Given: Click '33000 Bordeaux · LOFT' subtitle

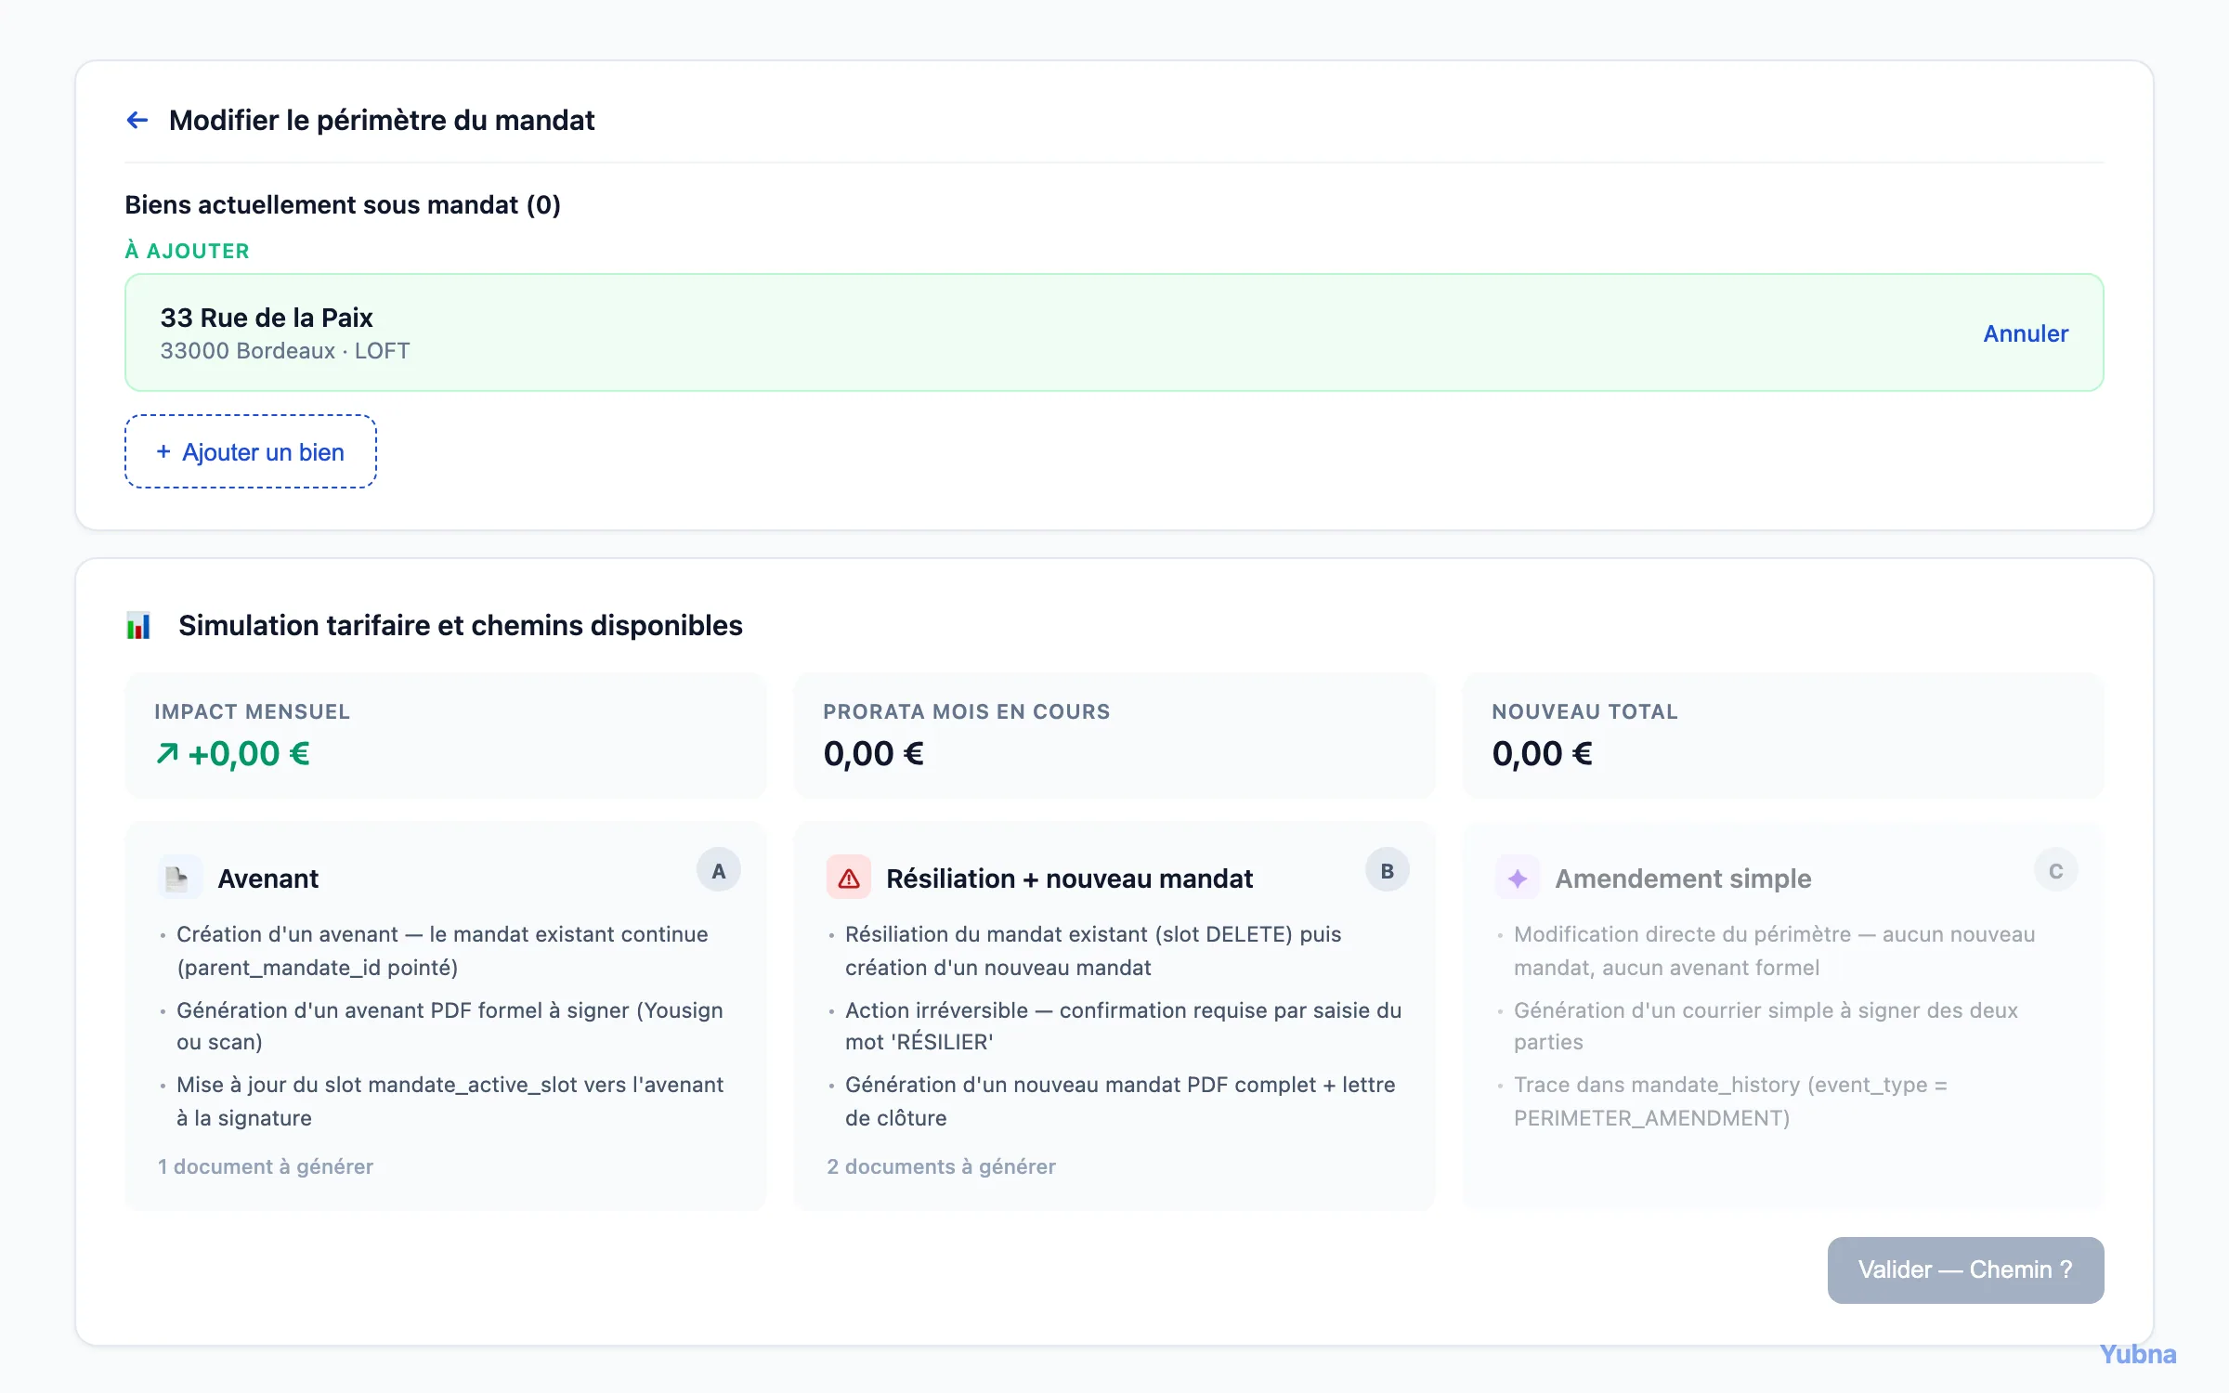Looking at the screenshot, I should point(285,351).
